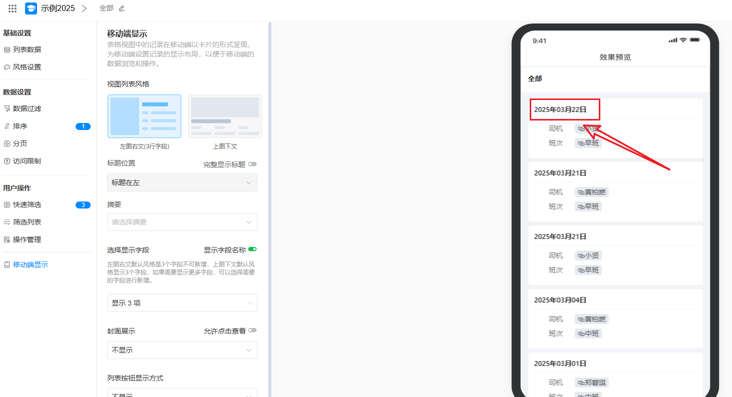Toggle the 完整显示标题 switch

coord(252,164)
